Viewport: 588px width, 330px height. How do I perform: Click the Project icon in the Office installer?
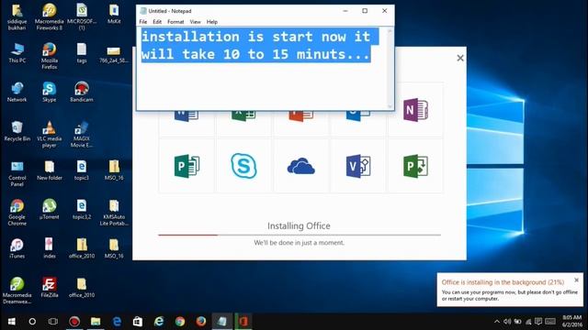[x=415, y=166]
